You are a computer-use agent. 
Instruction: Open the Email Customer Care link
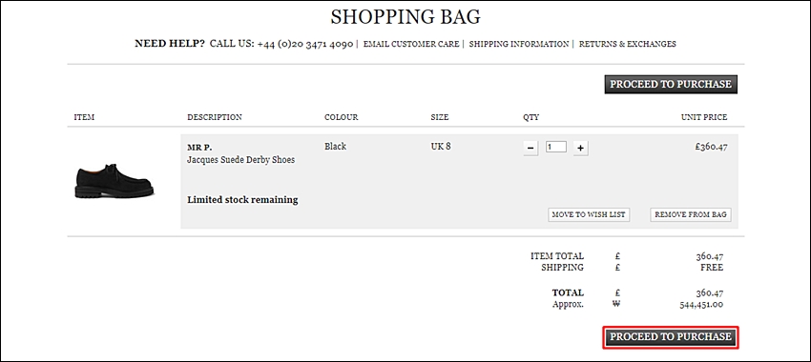[x=411, y=45]
